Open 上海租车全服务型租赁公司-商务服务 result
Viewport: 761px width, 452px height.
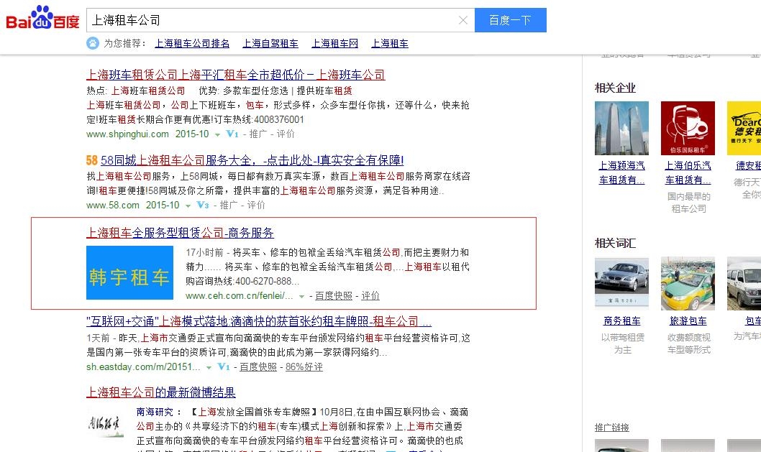[x=180, y=233]
